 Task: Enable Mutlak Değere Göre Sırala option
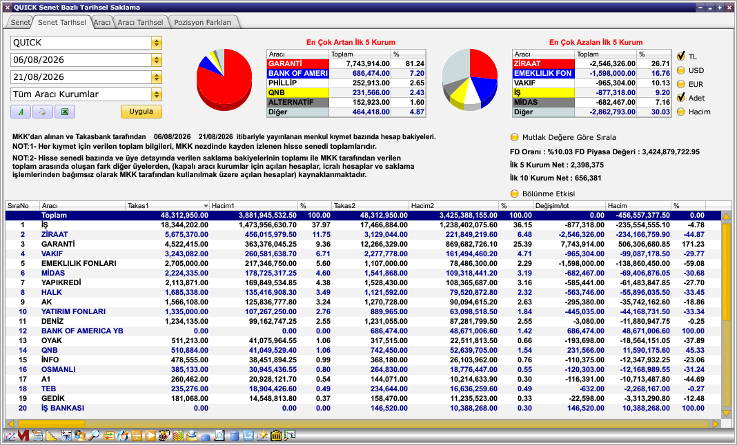click(515, 137)
